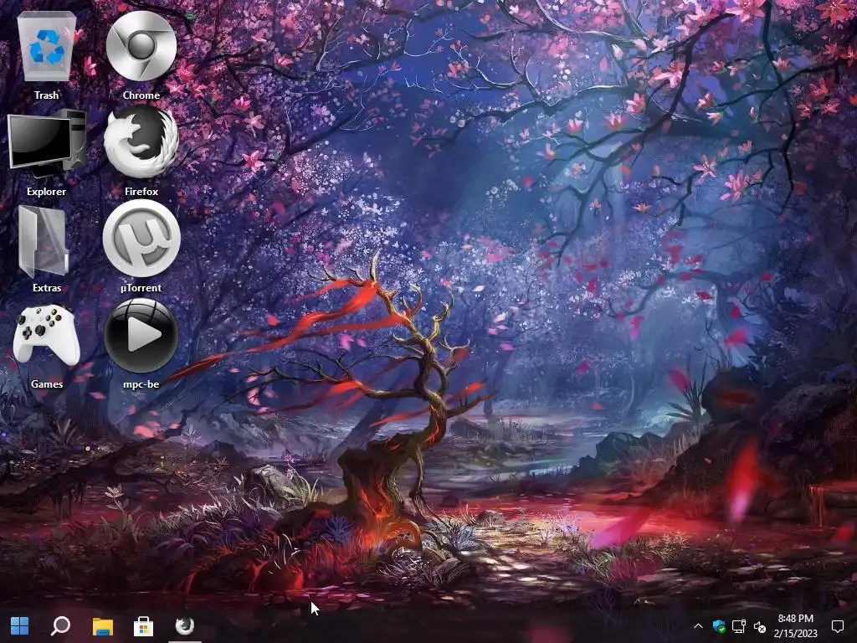Open muted volume tray icon
857x643 pixels.
tap(760, 626)
